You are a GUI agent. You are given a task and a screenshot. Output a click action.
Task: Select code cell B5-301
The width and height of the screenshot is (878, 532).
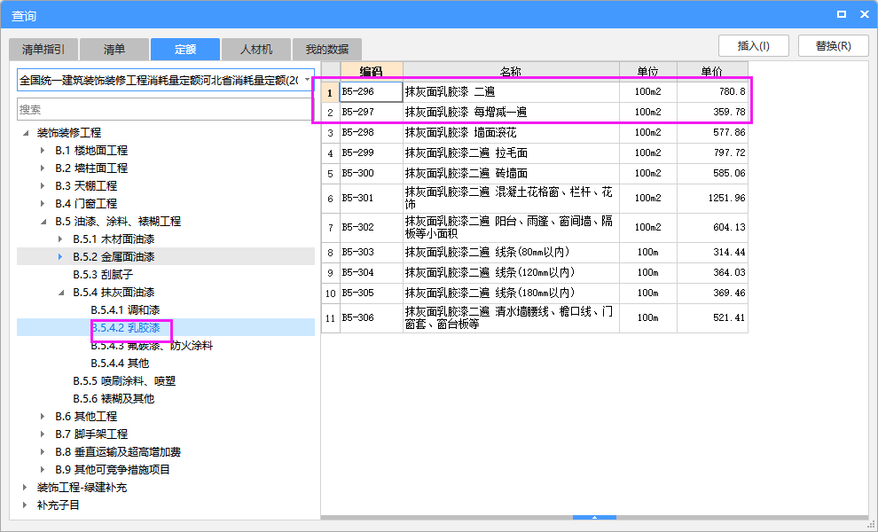(372, 199)
